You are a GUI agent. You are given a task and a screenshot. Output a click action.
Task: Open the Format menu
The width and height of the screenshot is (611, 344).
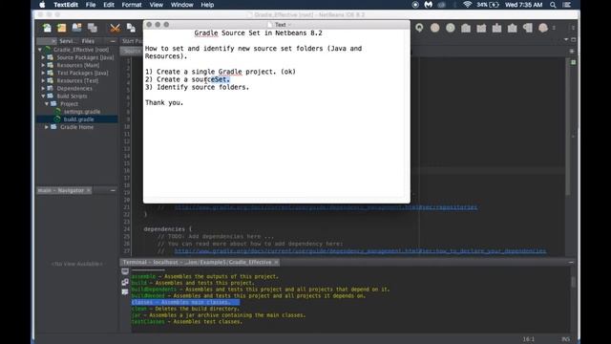coord(132,5)
